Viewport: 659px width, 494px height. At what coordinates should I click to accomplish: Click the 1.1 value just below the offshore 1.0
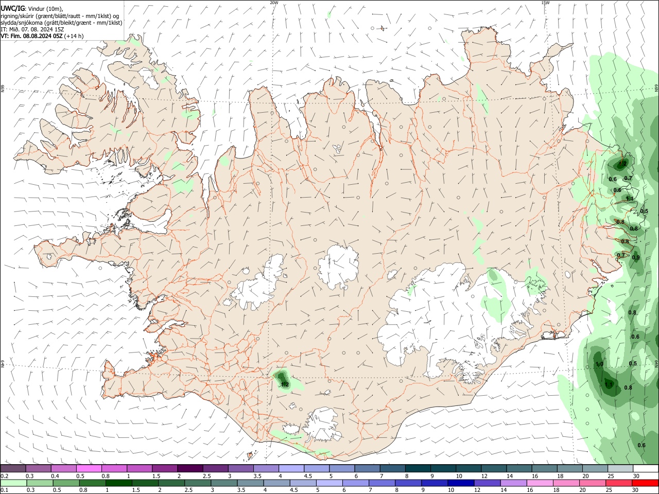609,384
